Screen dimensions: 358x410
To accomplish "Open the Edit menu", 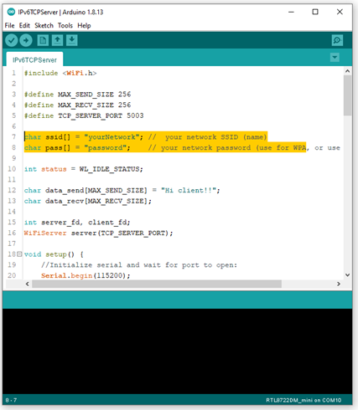I will point(24,26).
